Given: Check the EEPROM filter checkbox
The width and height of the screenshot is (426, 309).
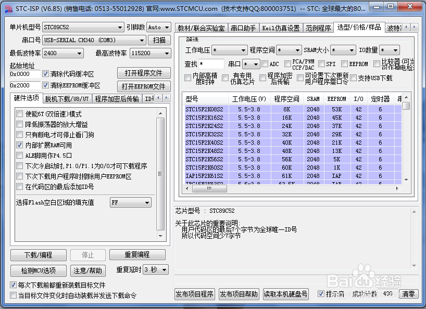Looking at the screenshot, I should click(x=344, y=64).
